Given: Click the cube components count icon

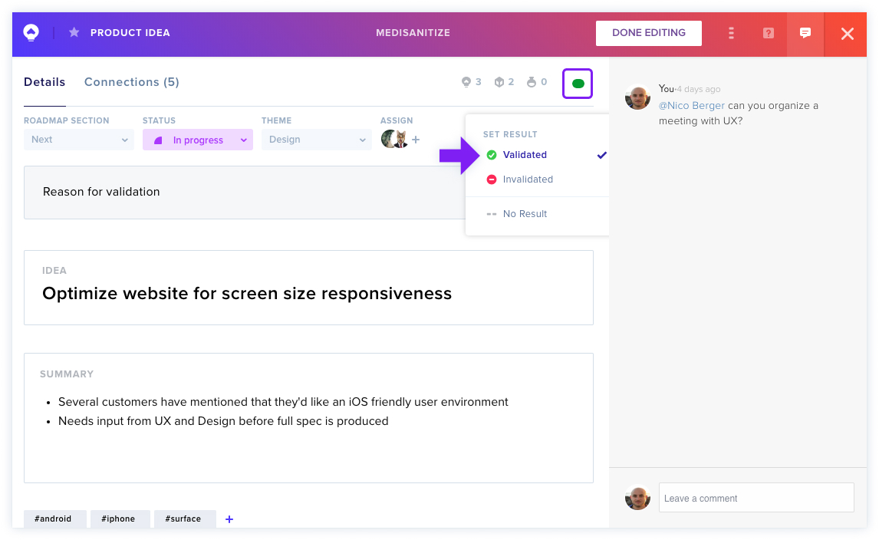Looking at the screenshot, I should tap(499, 82).
